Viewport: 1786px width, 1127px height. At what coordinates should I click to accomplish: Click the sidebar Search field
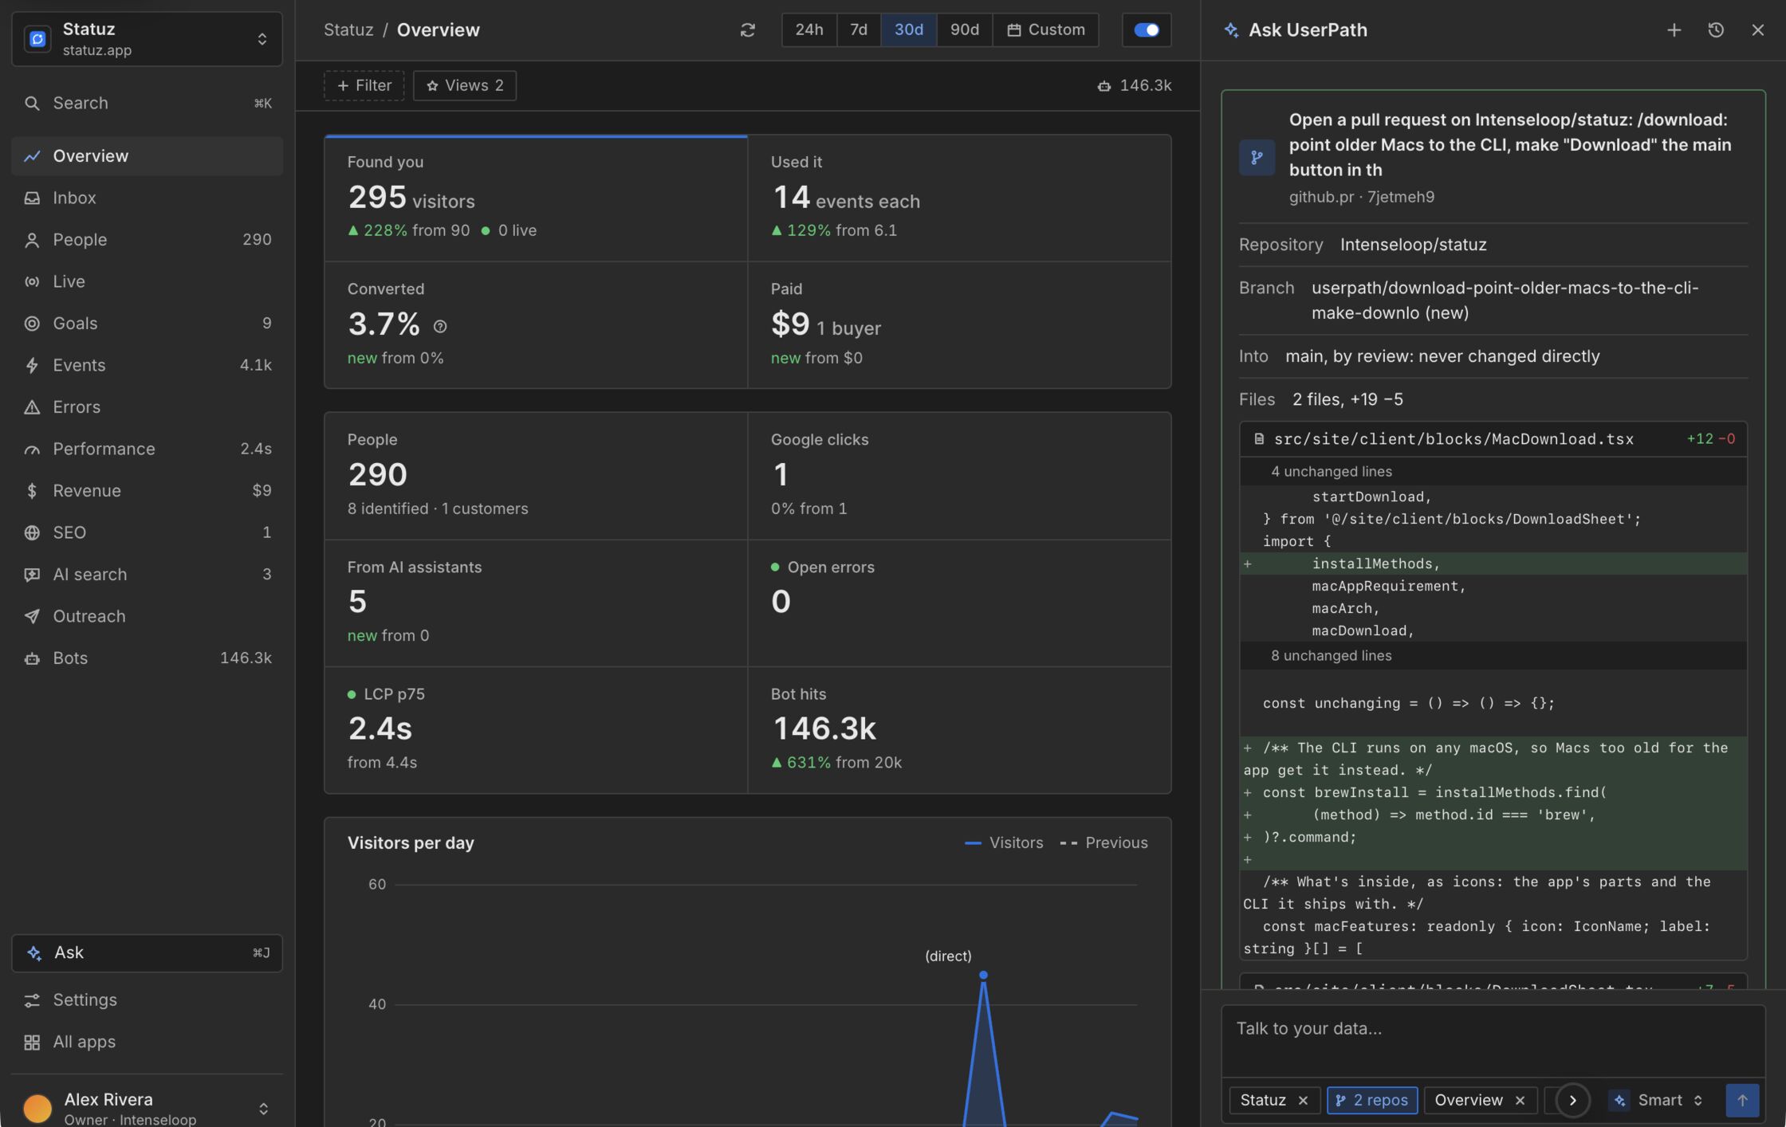pos(147,104)
